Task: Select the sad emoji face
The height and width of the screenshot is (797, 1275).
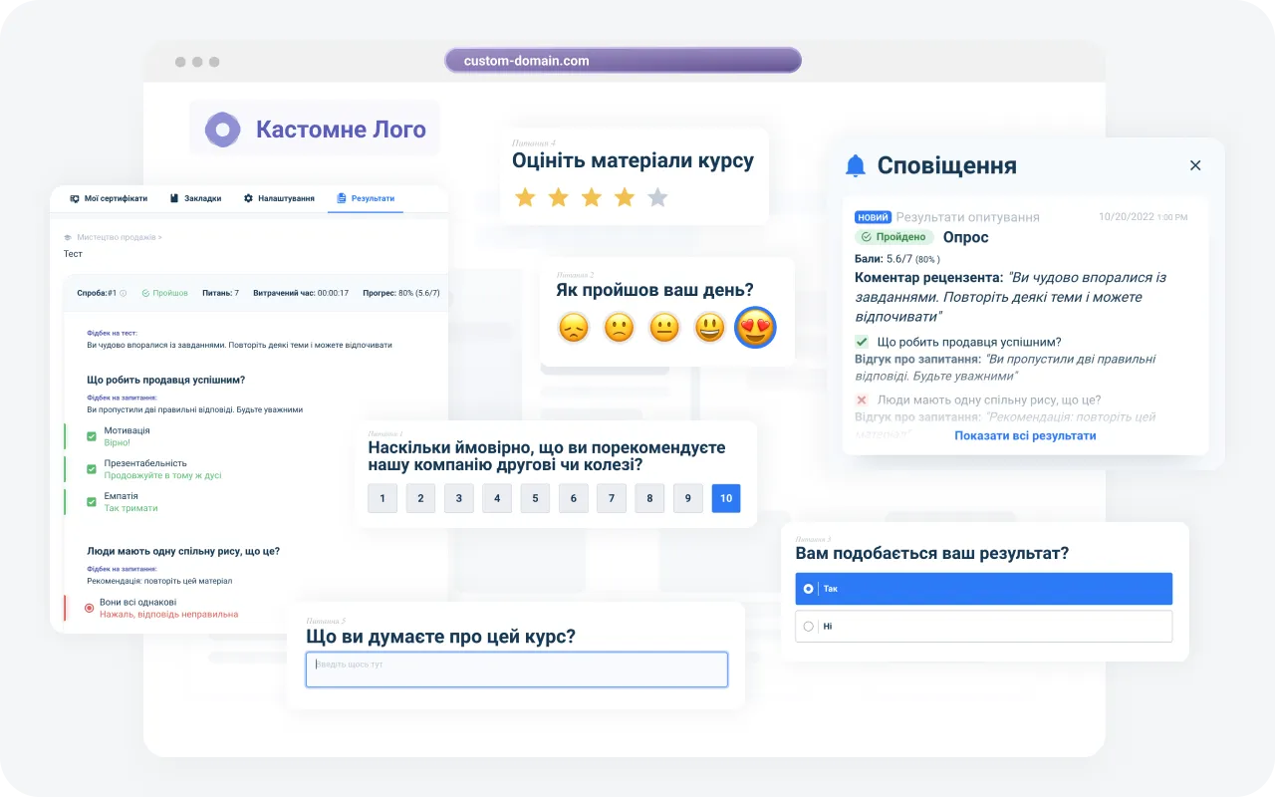Action: point(574,327)
